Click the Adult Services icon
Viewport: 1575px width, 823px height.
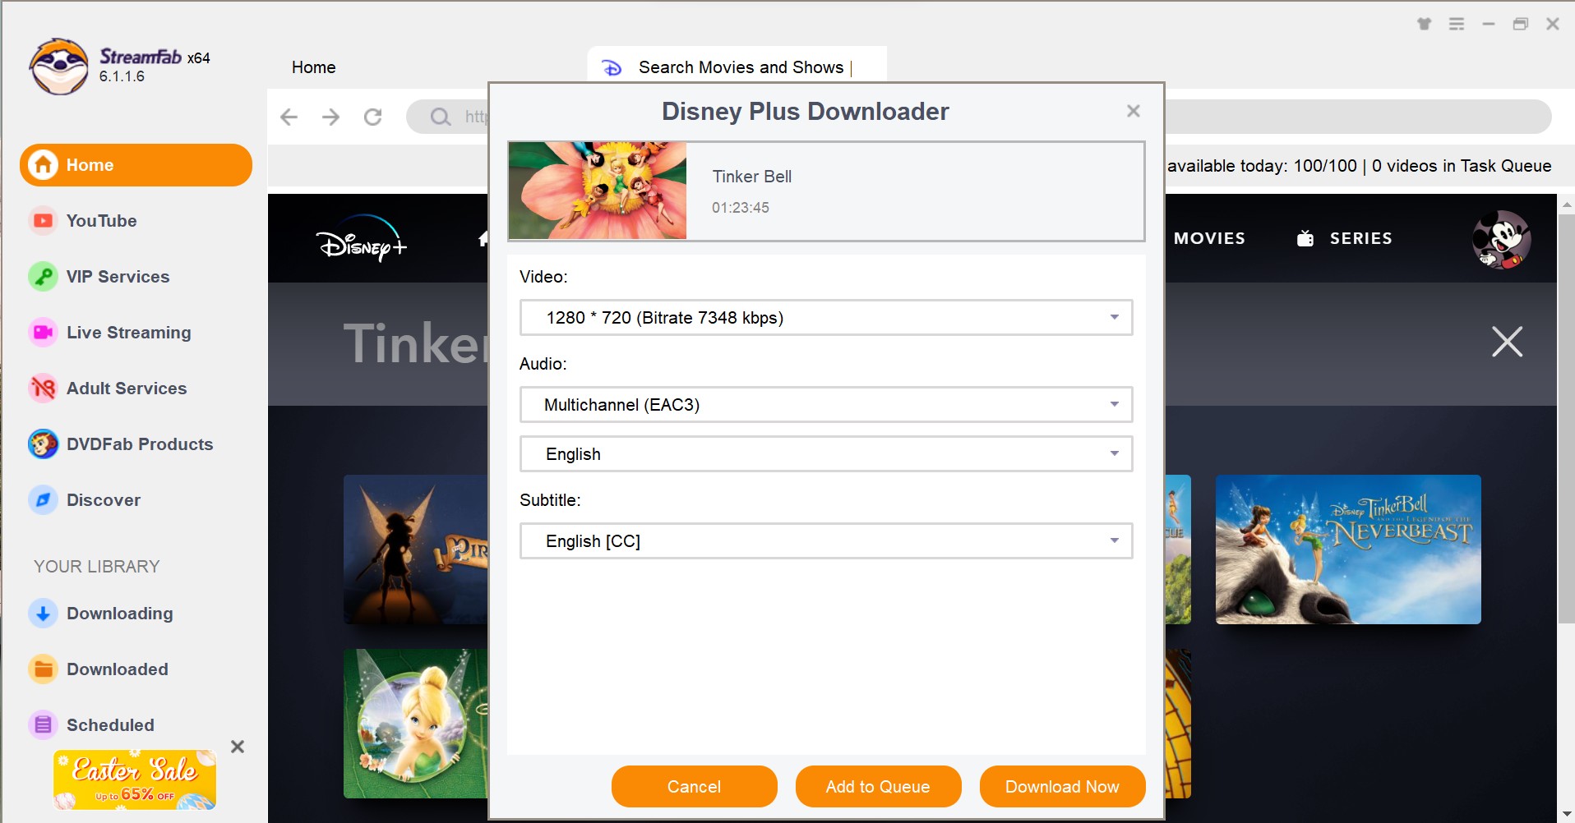pyautogui.click(x=43, y=389)
